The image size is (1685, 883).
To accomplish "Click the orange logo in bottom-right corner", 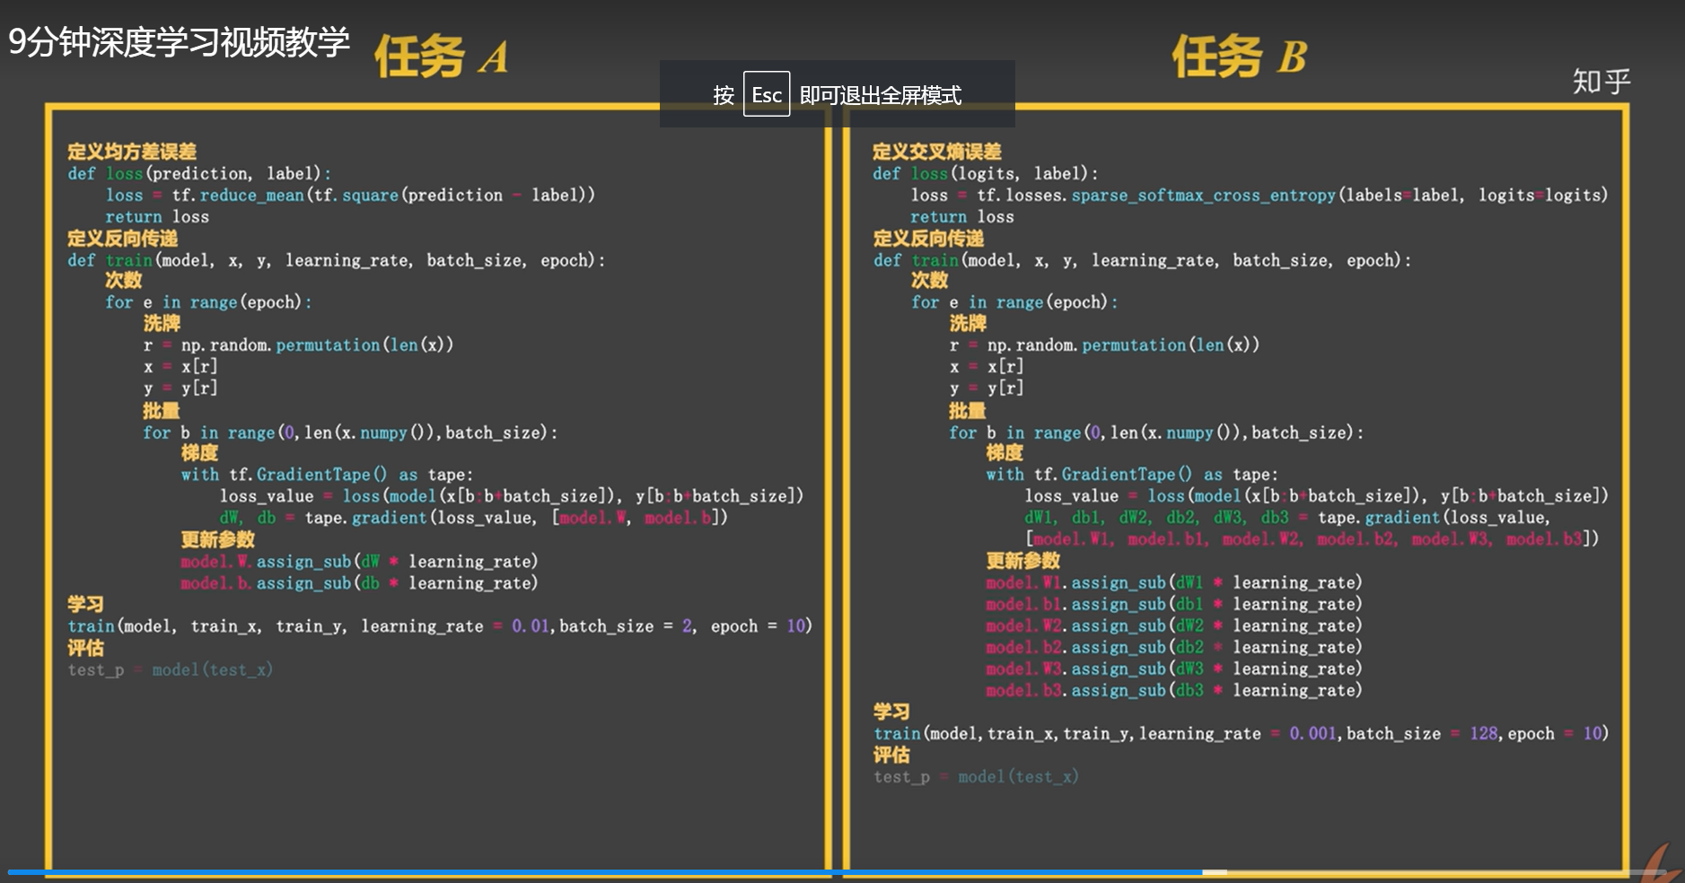I will point(1666,863).
